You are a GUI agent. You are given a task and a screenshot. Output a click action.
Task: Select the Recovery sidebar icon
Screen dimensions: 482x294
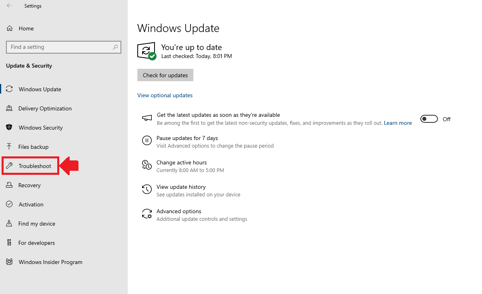point(10,185)
